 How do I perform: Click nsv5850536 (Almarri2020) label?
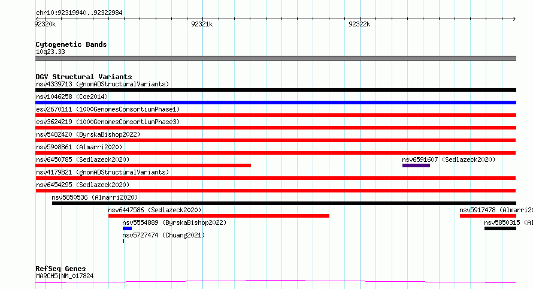[x=95, y=197]
